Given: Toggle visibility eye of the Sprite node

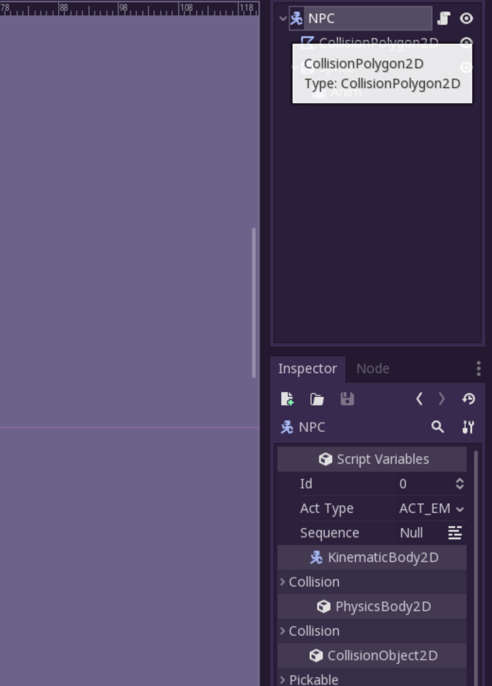Looking at the screenshot, I should tap(467, 67).
